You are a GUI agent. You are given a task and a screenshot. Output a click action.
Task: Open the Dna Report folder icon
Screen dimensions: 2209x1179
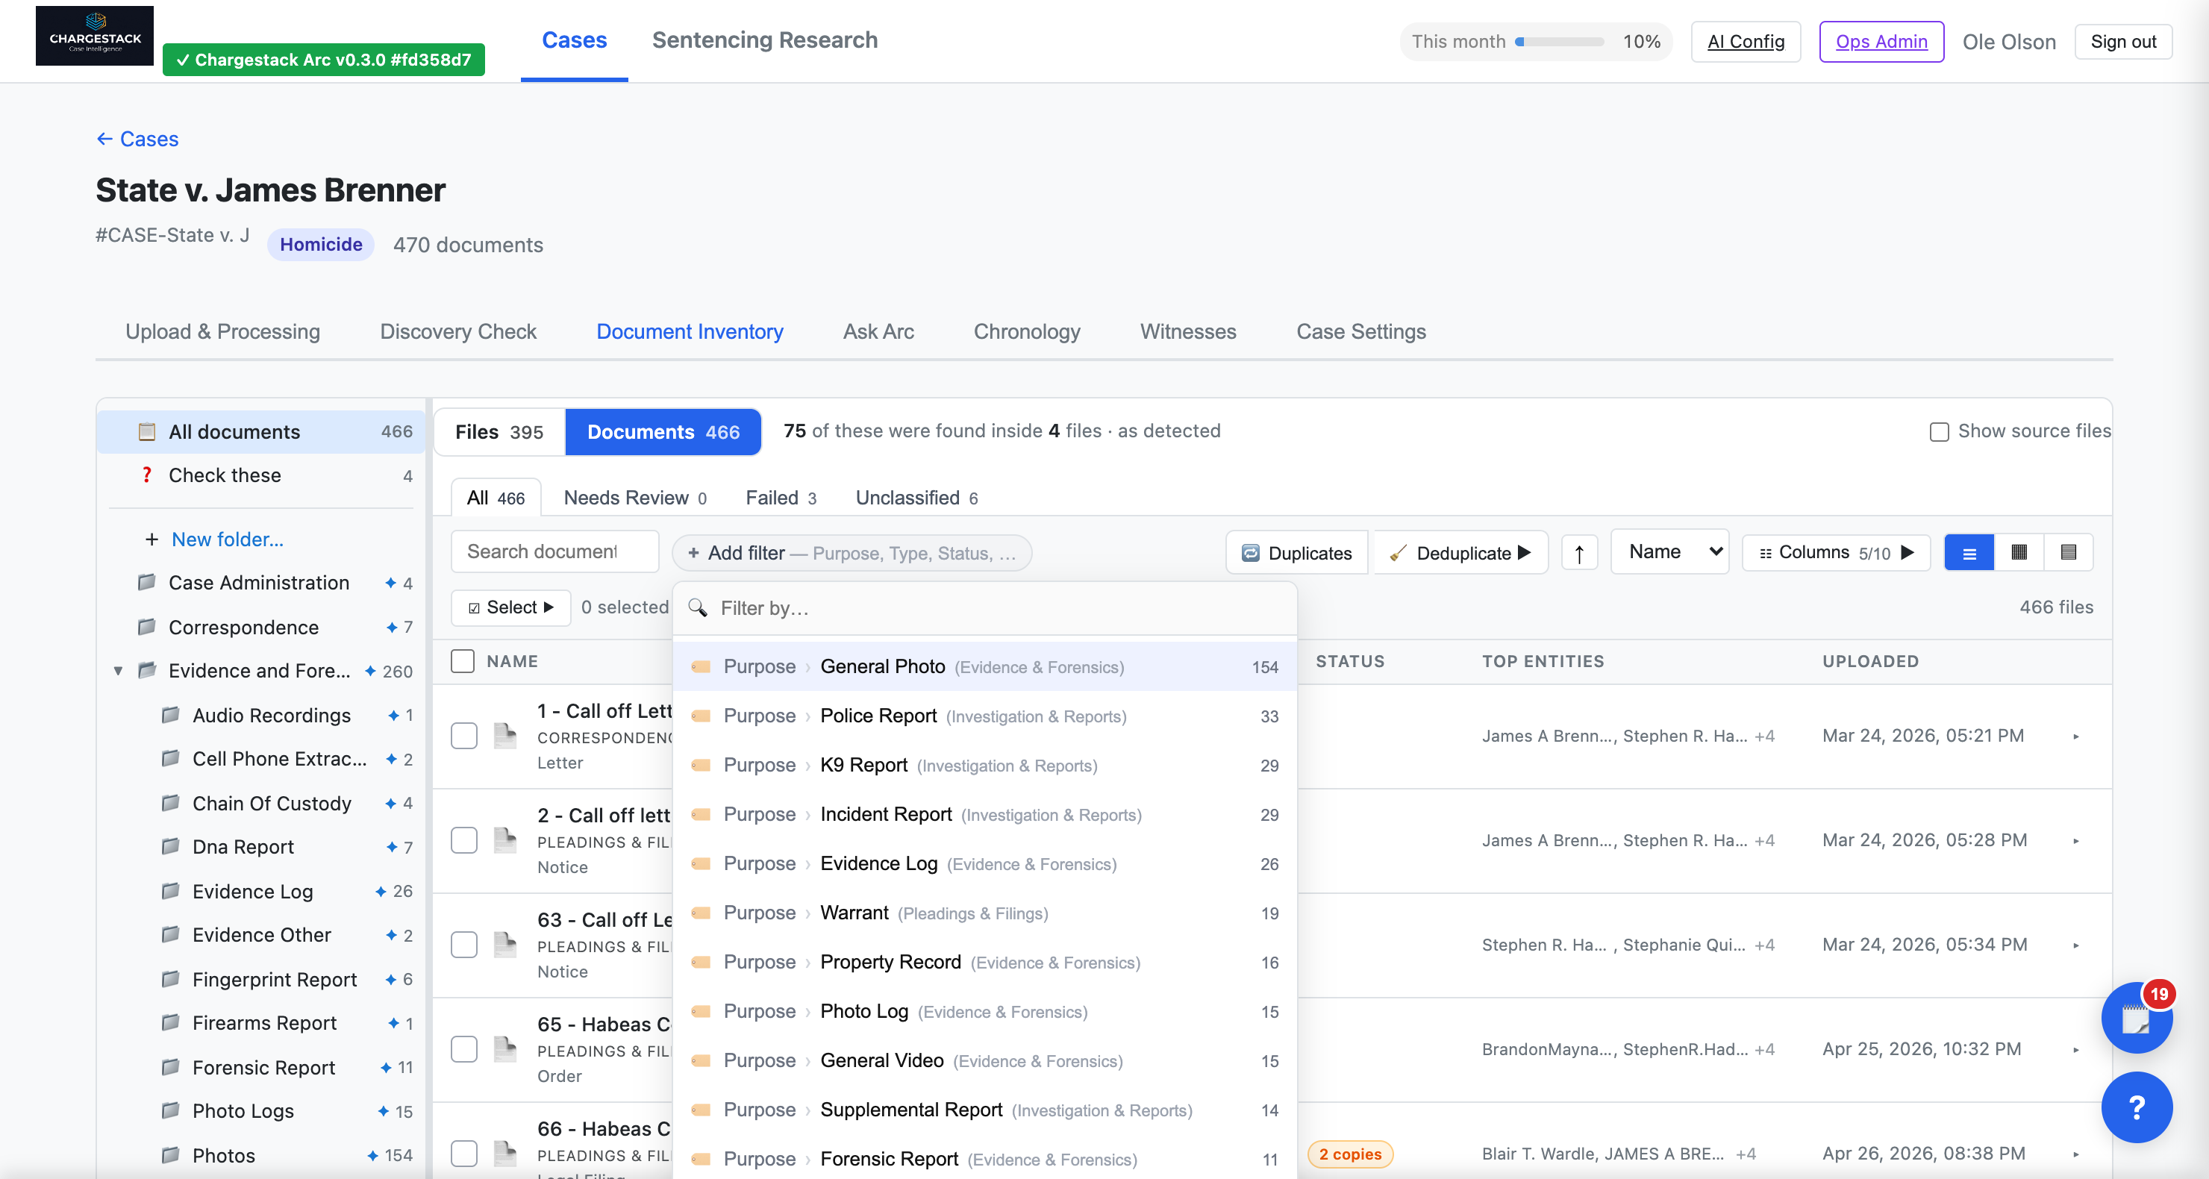coord(171,846)
